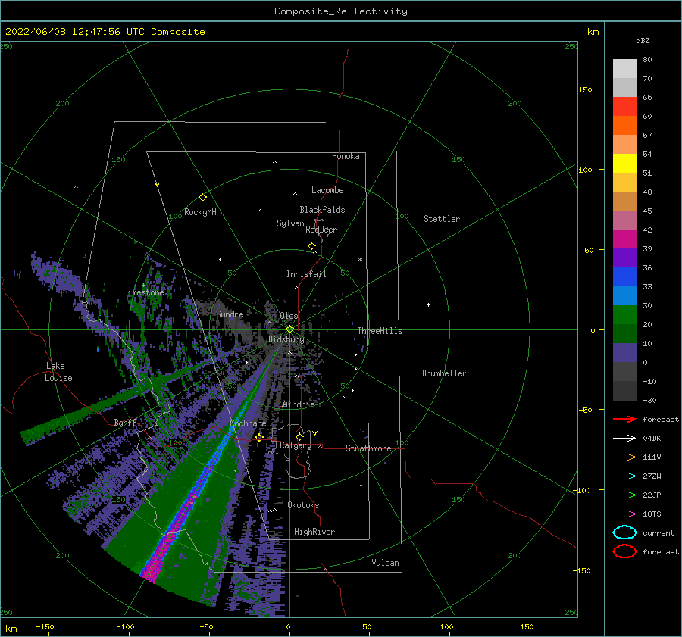Click the Vulcan label

click(385, 563)
